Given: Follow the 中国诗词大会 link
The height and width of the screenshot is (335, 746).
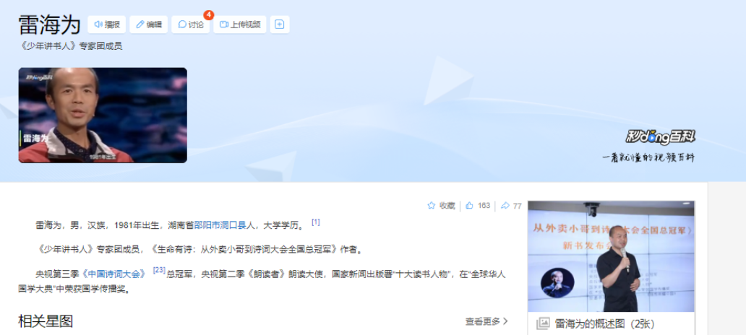Looking at the screenshot, I should [x=115, y=274].
